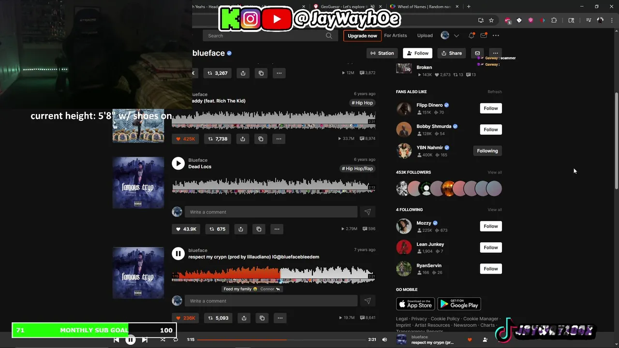The width and height of the screenshot is (619, 348).
Task: Follow artist from the player bar icon
Action: [485, 340]
